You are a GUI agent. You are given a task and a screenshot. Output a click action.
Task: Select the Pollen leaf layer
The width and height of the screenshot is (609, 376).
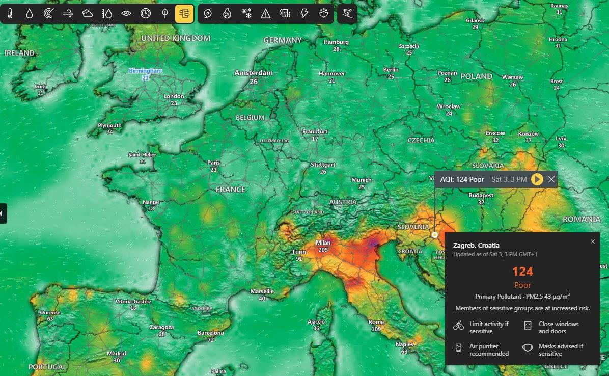[165, 14]
